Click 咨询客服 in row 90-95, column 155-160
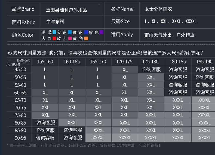The width and height of the screenshot is (215, 155). click(45, 138)
